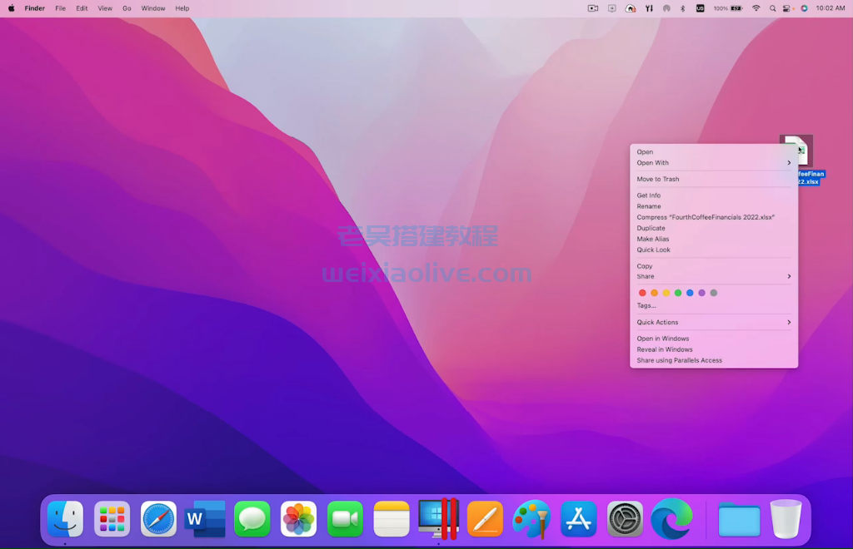Apply the green tag color swatch
Viewport: 853px width, 549px height.
677,293
